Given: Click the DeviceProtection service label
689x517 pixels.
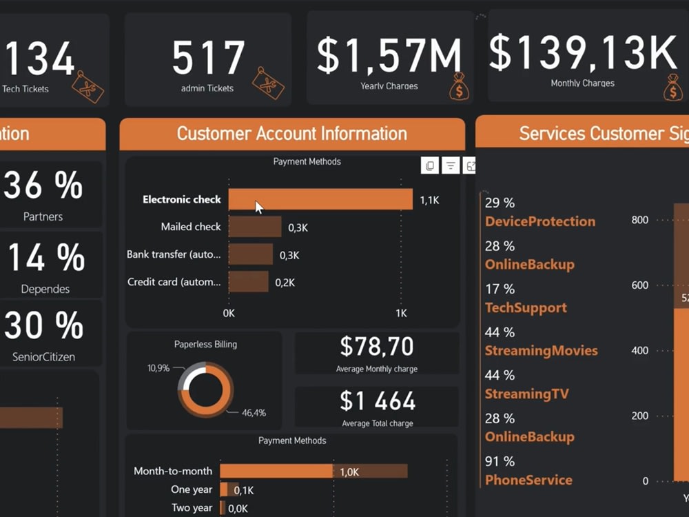Looking at the screenshot, I should point(540,221).
